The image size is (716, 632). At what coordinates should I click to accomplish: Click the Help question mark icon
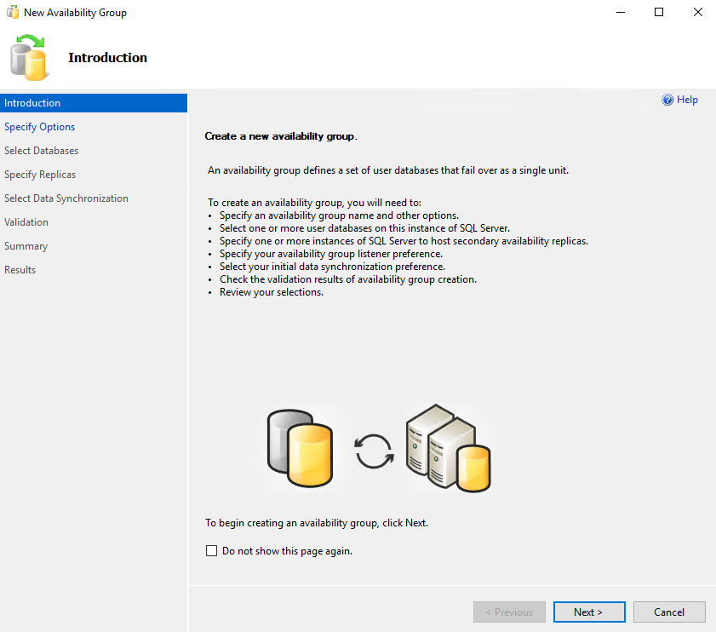pos(667,100)
